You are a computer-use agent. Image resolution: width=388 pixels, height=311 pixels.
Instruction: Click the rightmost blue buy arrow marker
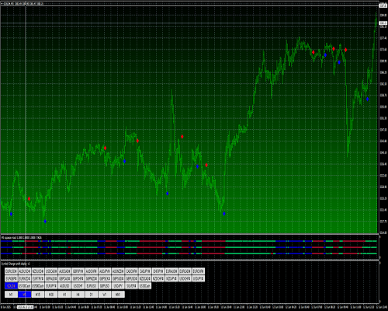(x=367, y=99)
